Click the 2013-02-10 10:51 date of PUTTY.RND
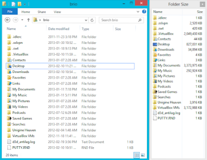207x160 pixels. pos(62,147)
